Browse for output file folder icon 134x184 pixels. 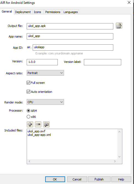tap(119, 26)
